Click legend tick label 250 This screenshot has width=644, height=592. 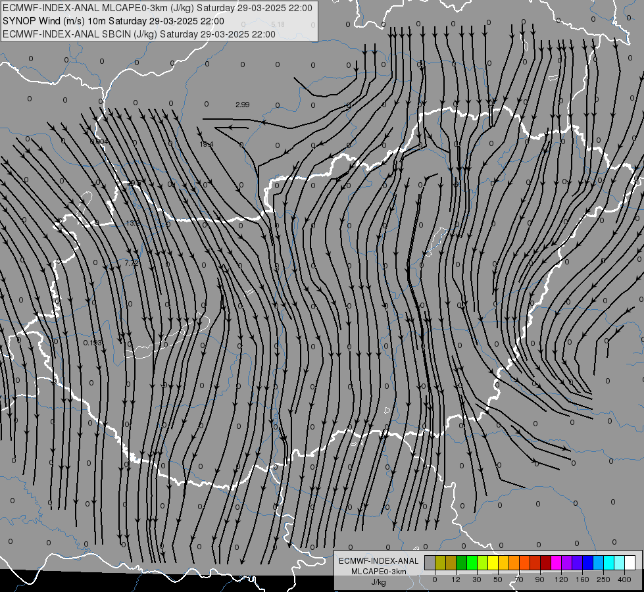click(603, 580)
